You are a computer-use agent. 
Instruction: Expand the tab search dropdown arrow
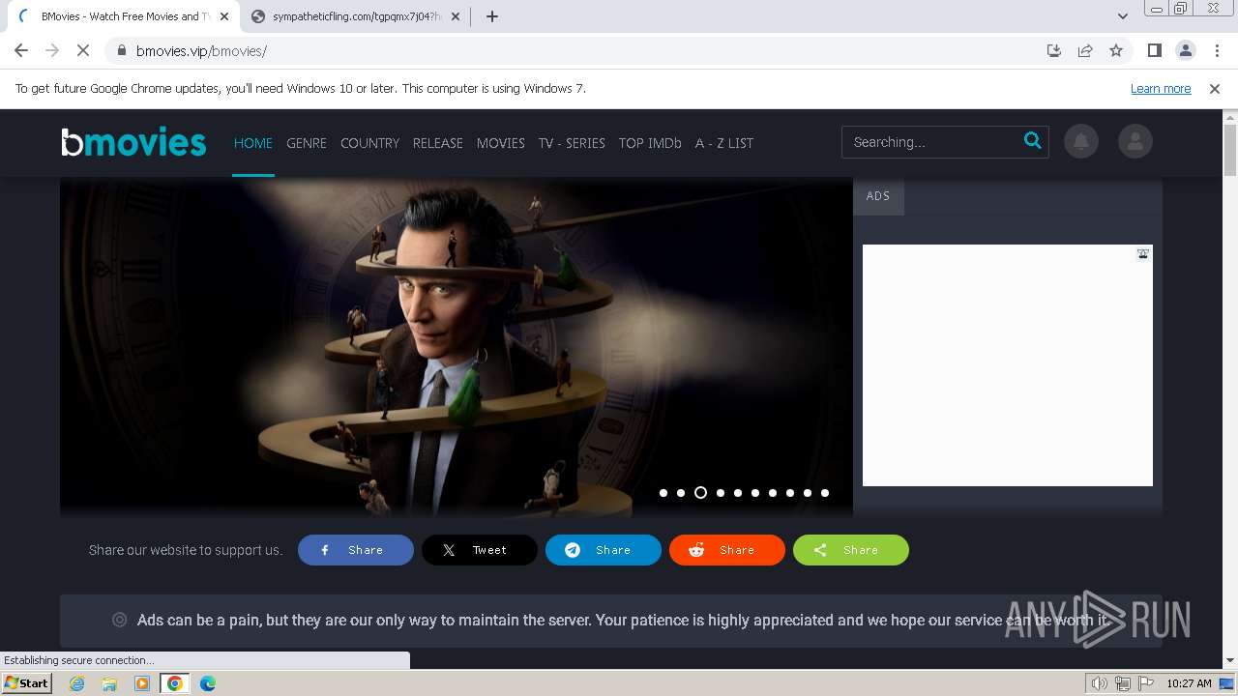pyautogui.click(x=1122, y=16)
